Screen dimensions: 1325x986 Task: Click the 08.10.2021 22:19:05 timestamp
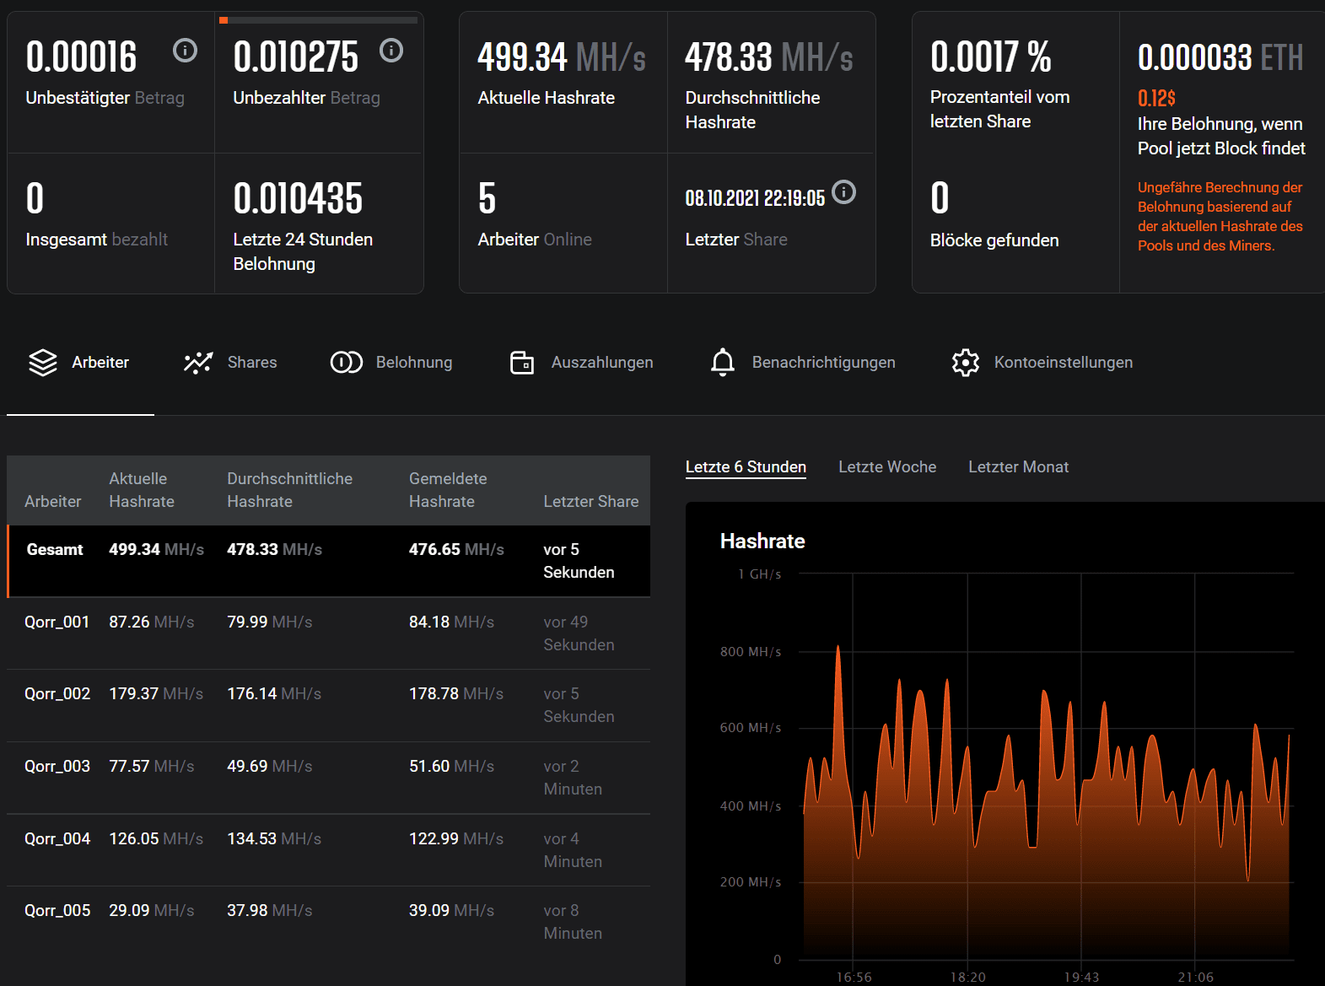tap(755, 198)
